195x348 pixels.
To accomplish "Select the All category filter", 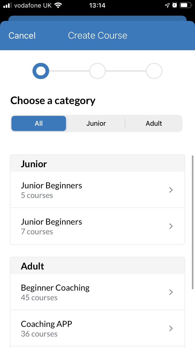I will 39,123.
